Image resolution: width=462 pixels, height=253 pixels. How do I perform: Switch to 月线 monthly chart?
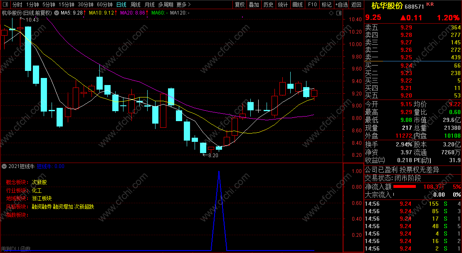pos(150,5)
